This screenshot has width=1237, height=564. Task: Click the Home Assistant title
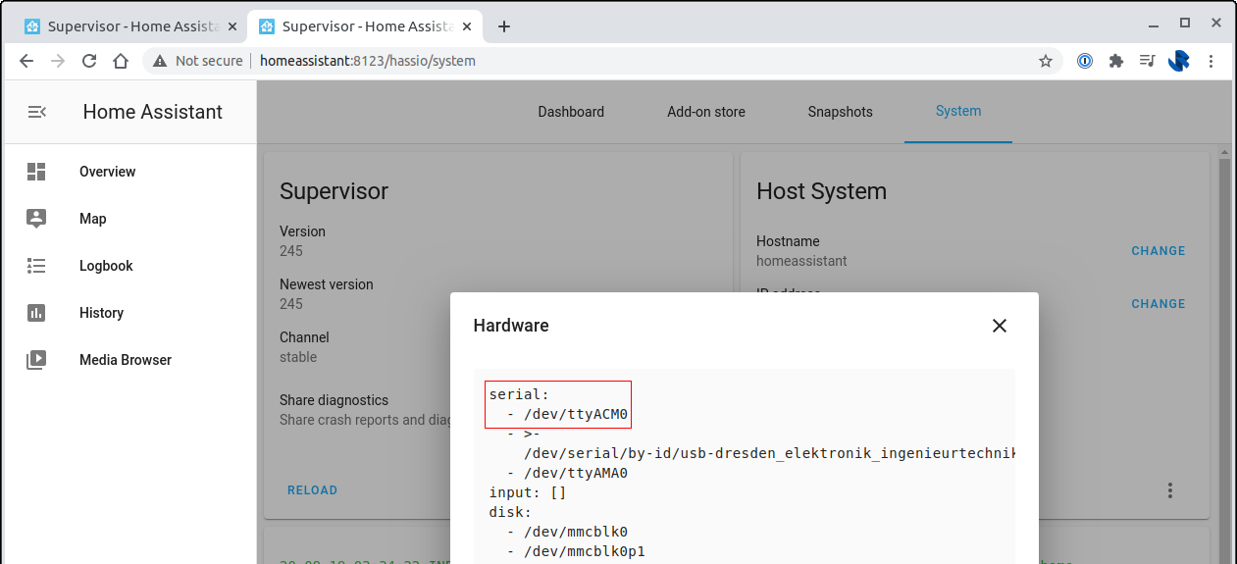(x=153, y=112)
